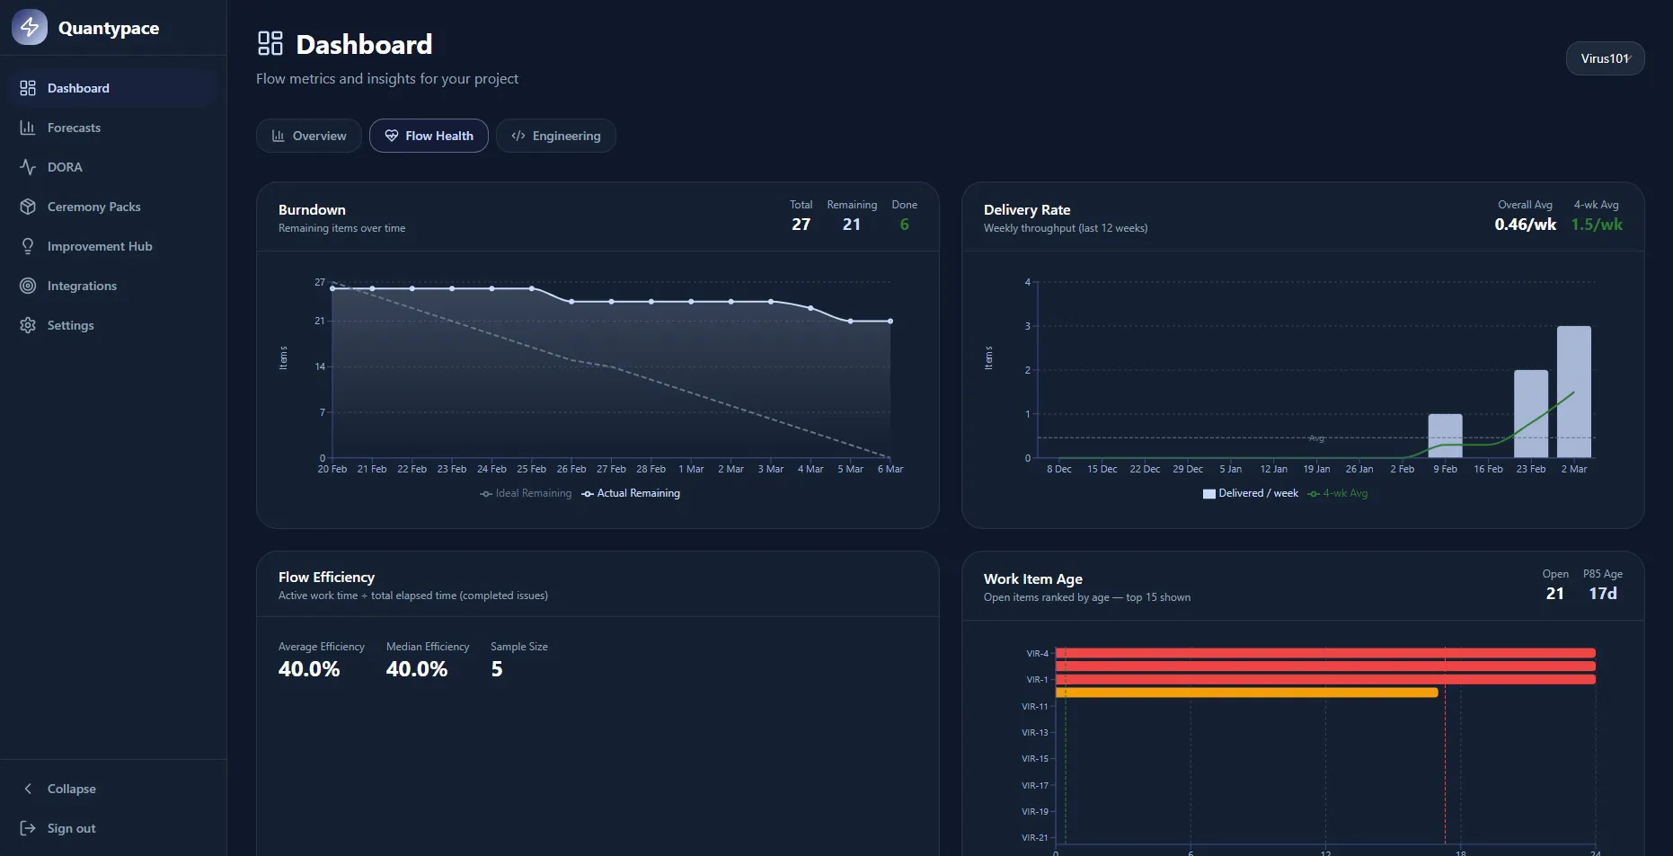Click the Dashboard grid icon in sidebar
The height and width of the screenshot is (856, 1673).
[28, 88]
